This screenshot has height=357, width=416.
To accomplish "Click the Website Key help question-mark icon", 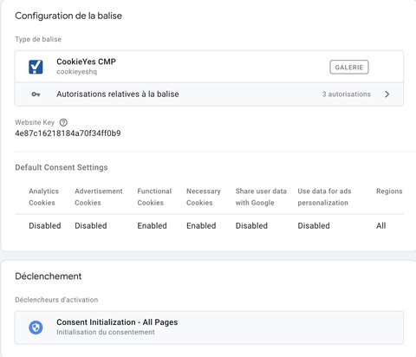I will 63,122.
